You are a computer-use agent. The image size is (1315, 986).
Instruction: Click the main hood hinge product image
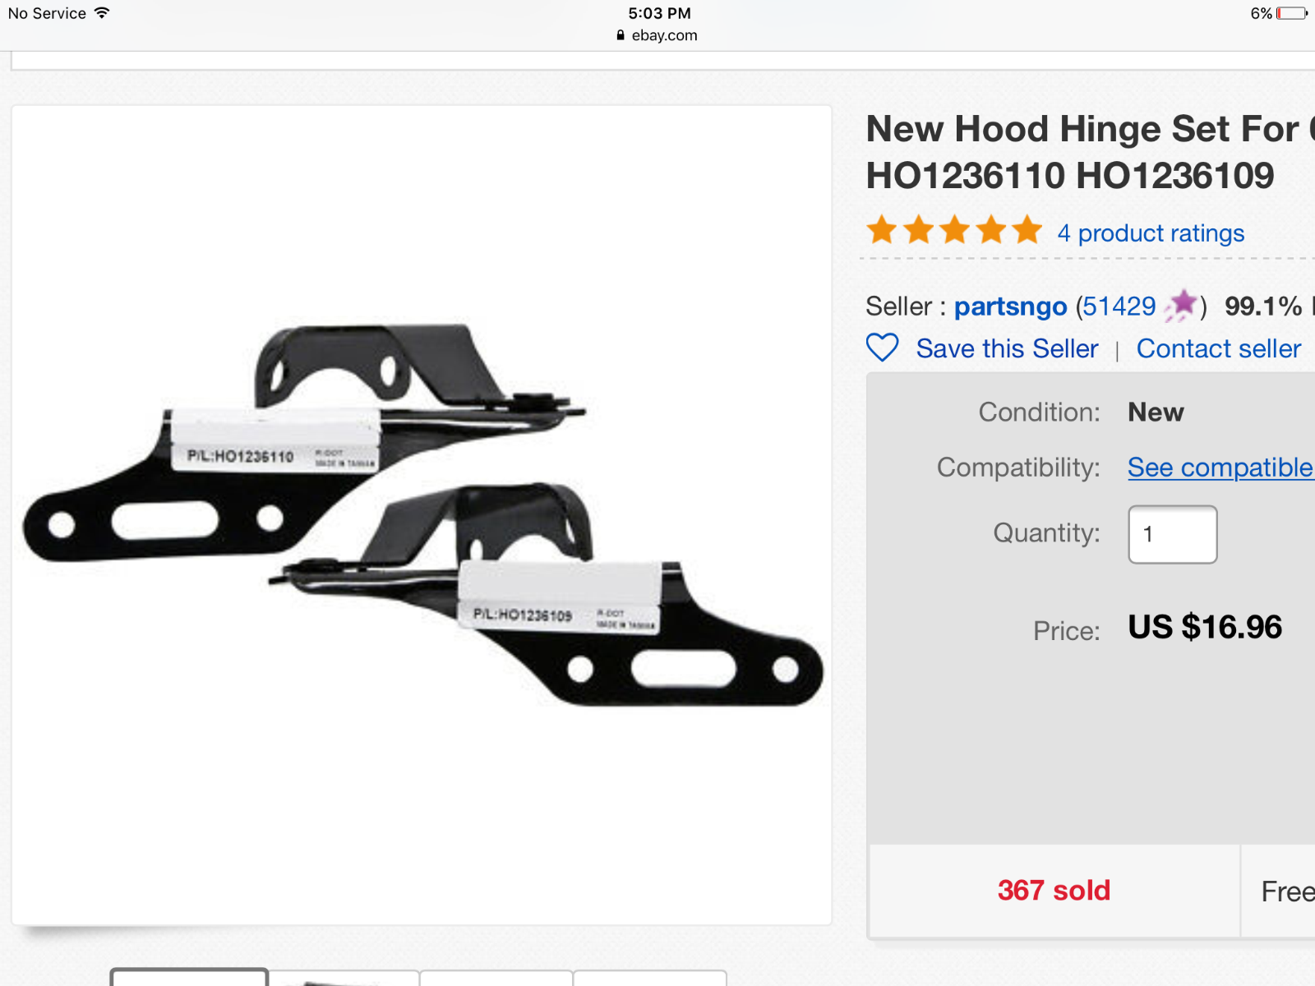coord(422,515)
